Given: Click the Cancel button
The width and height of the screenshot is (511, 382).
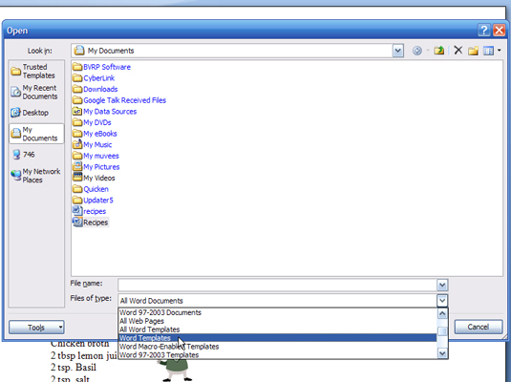Looking at the screenshot, I should coord(479,327).
